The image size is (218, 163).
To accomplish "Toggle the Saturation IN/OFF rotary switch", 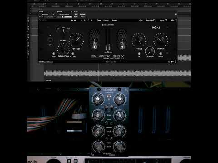I will pos(50,40).
